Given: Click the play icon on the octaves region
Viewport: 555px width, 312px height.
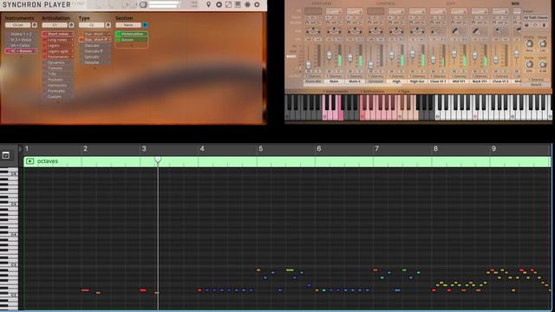Looking at the screenshot, I should pyautogui.click(x=29, y=161).
